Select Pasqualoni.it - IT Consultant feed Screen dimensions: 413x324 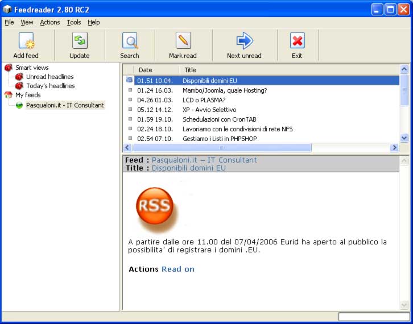[x=65, y=105]
